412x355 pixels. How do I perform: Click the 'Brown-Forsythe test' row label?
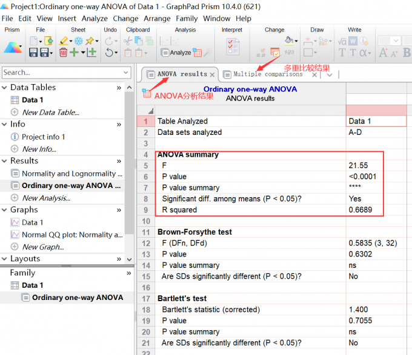(194, 232)
